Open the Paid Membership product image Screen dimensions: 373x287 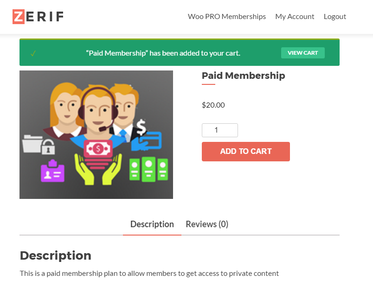point(96,134)
